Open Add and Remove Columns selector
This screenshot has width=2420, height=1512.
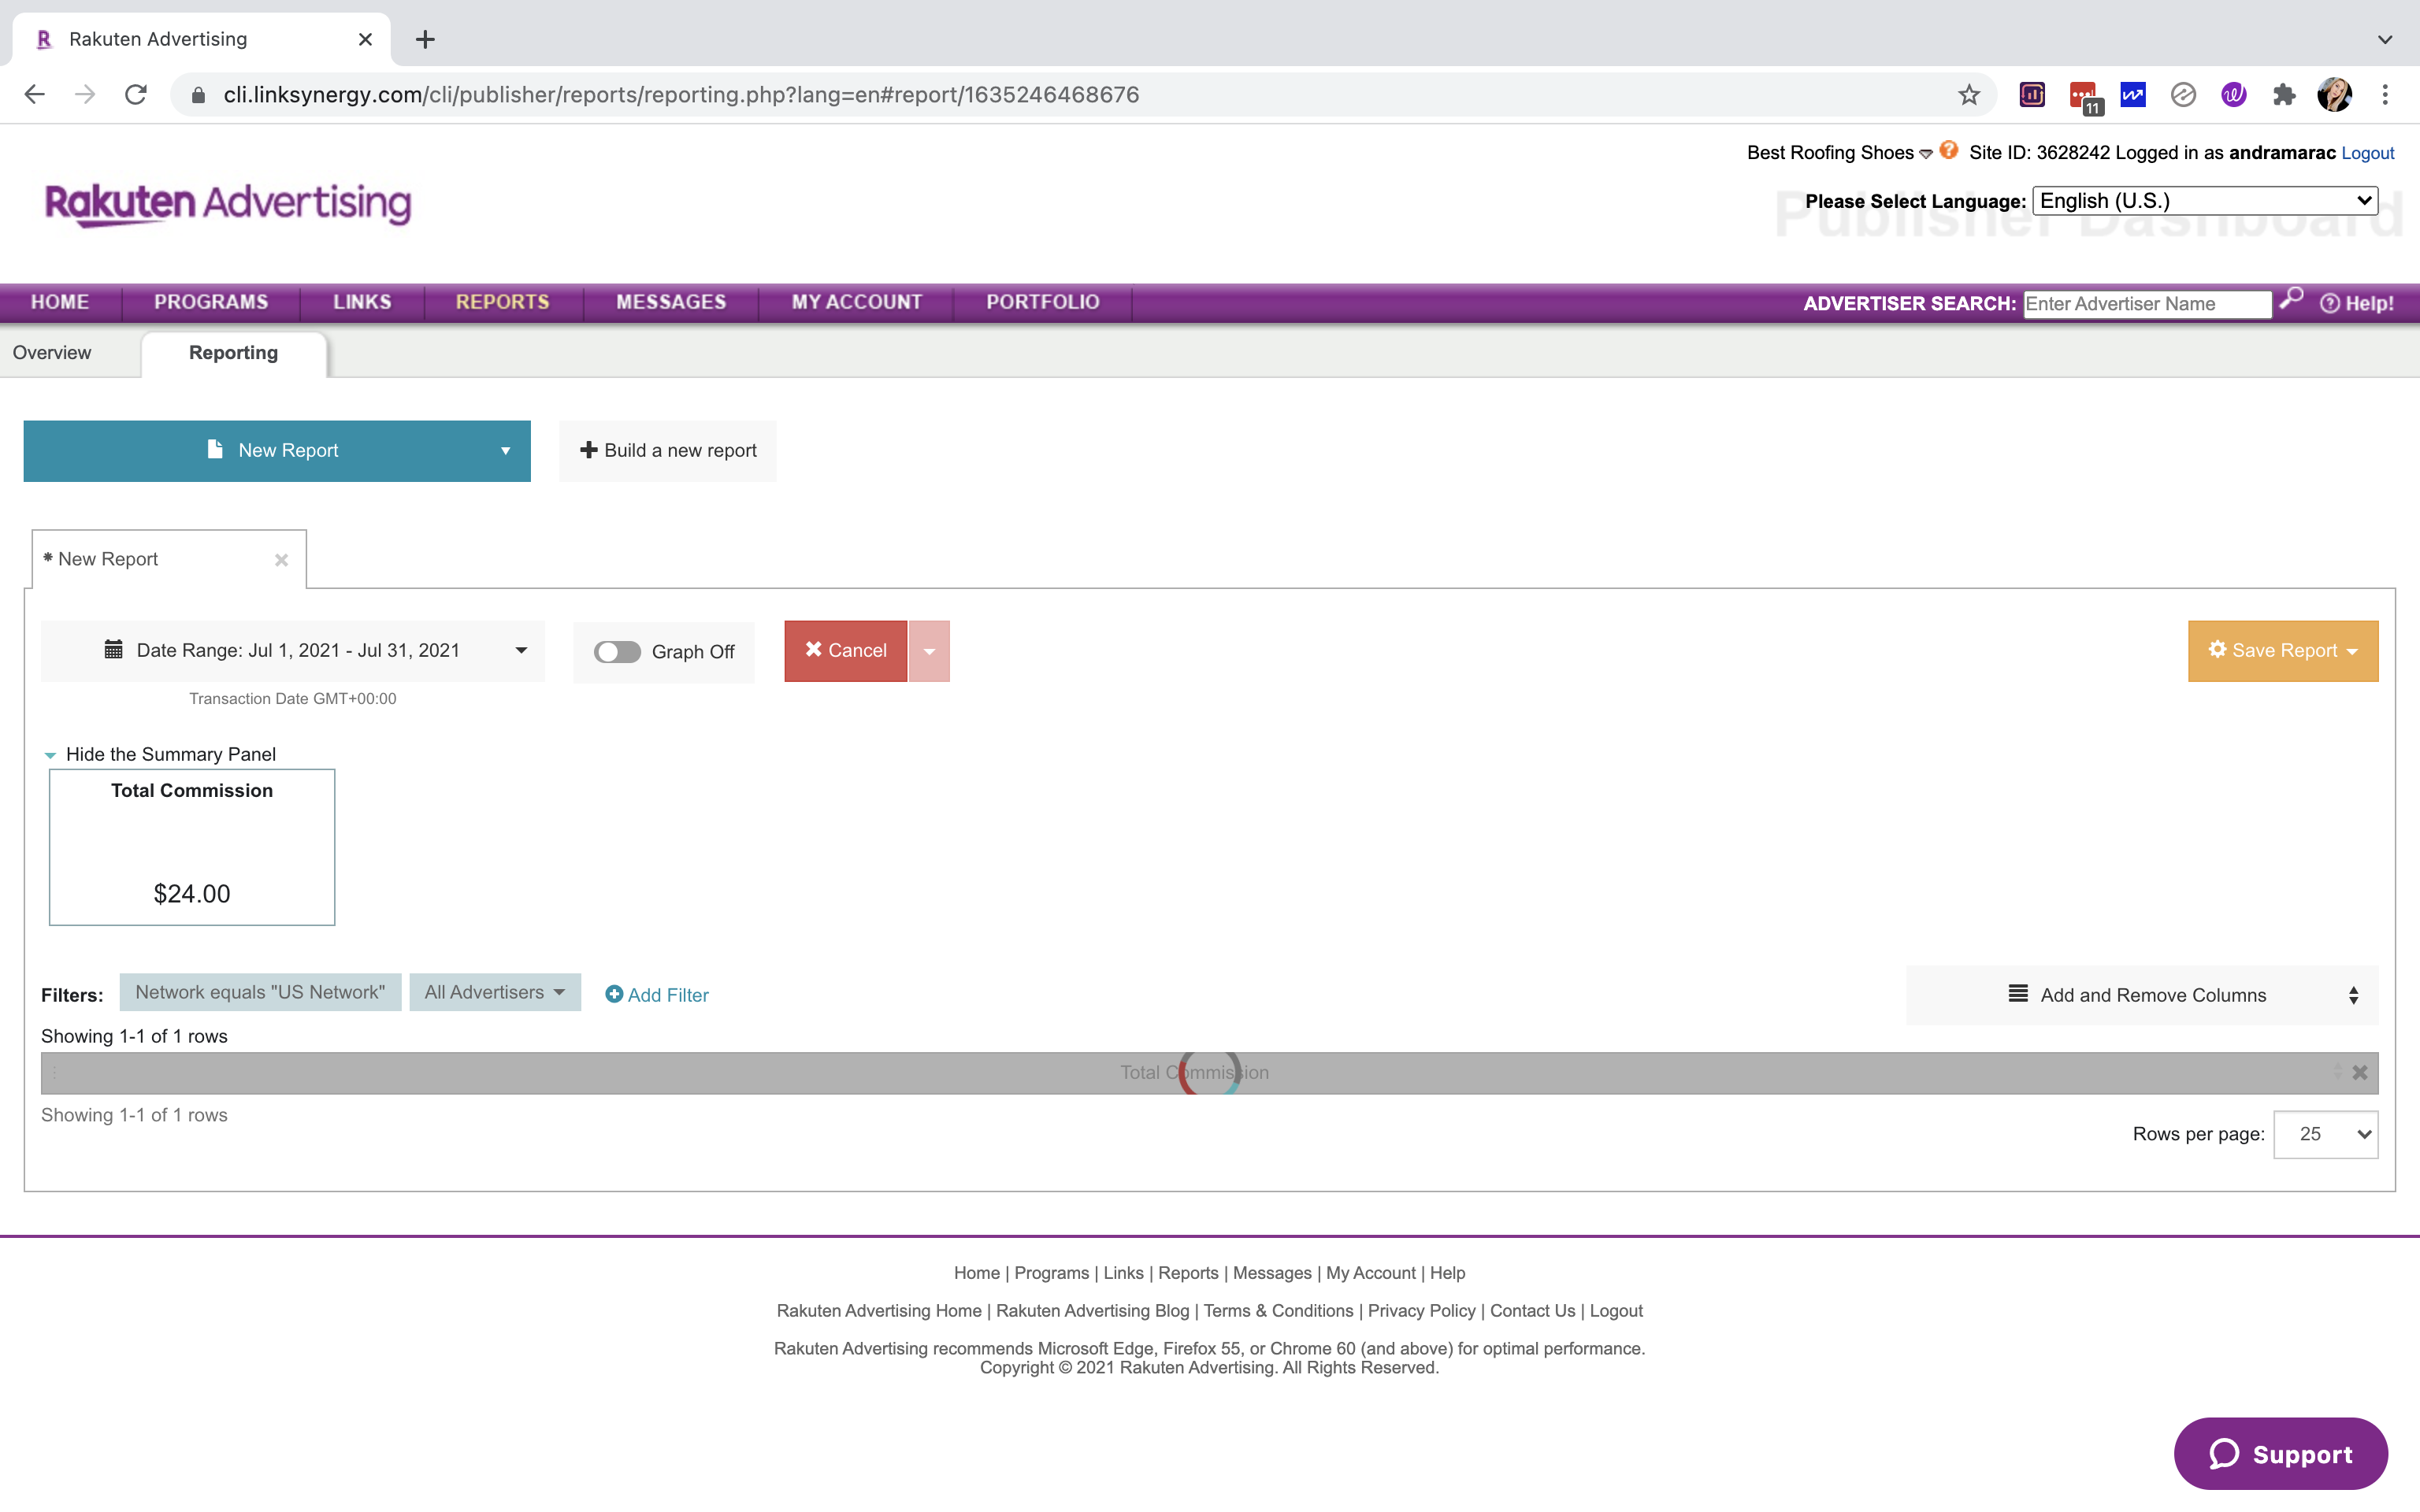pyautogui.click(x=2142, y=995)
